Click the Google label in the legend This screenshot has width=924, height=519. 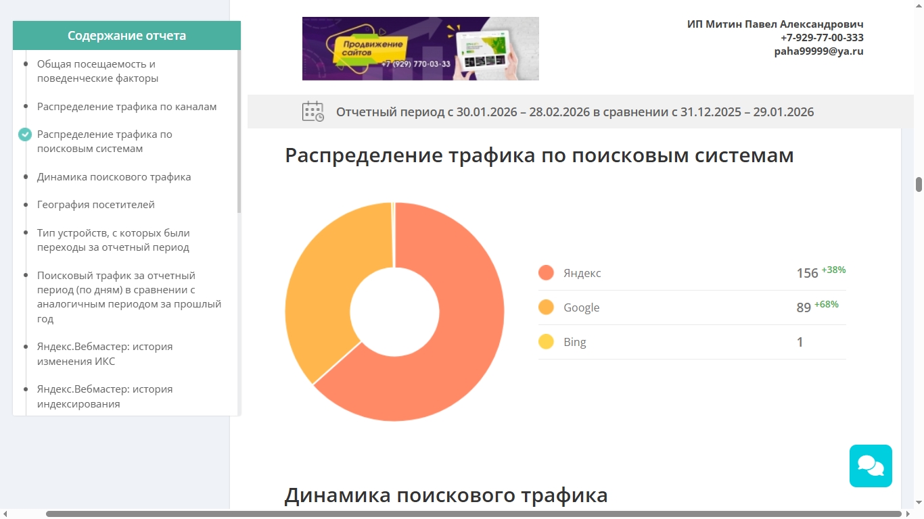pyautogui.click(x=581, y=307)
